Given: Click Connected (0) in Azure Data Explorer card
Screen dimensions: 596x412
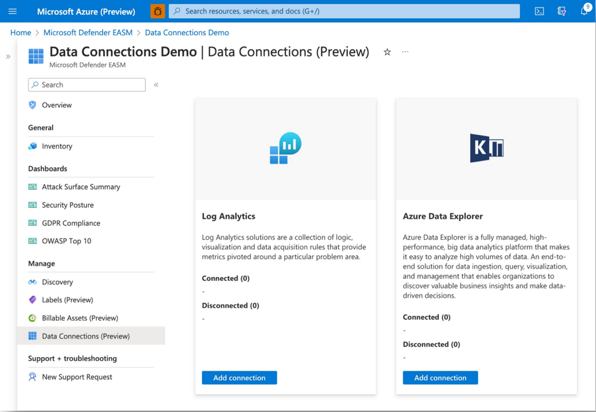Looking at the screenshot, I should 427,317.
